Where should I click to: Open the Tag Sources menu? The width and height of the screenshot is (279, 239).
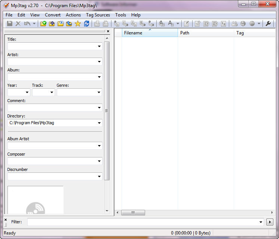click(98, 15)
